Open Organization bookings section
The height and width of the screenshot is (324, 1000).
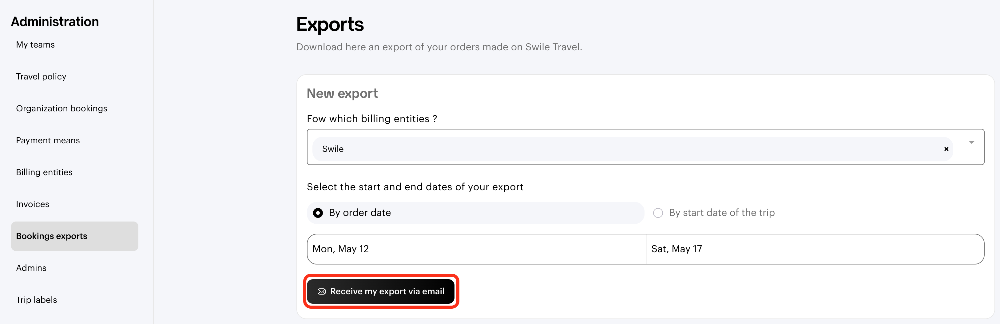click(61, 109)
